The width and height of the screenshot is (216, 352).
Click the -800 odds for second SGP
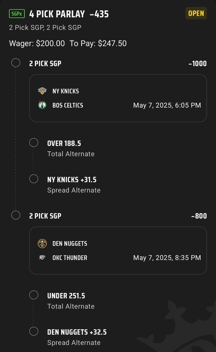click(x=199, y=216)
